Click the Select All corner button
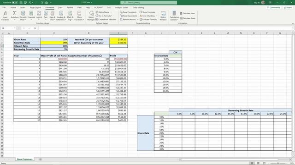The image size is (295, 165). click(2, 33)
